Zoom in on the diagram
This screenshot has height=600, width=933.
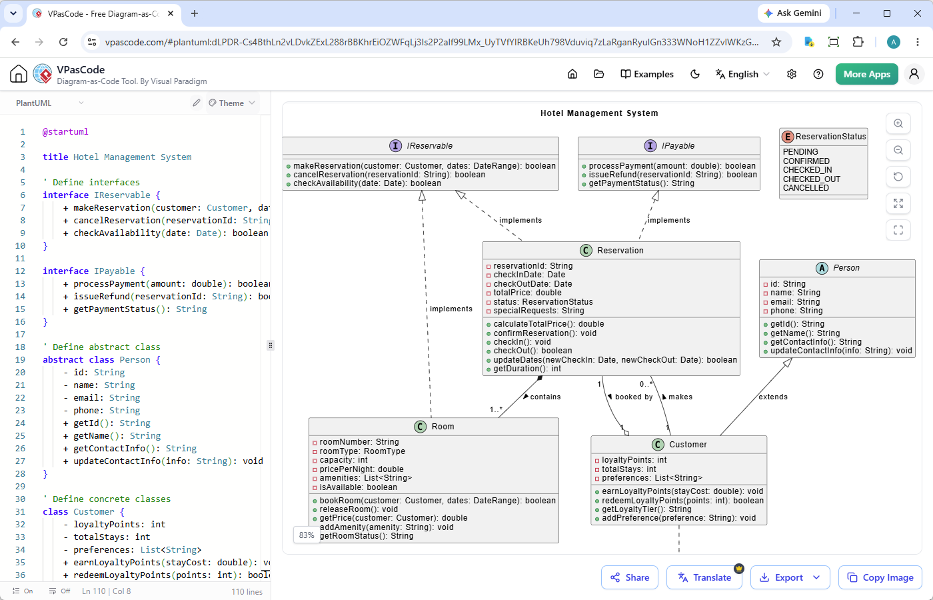pyautogui.click(x=898, y=123)
